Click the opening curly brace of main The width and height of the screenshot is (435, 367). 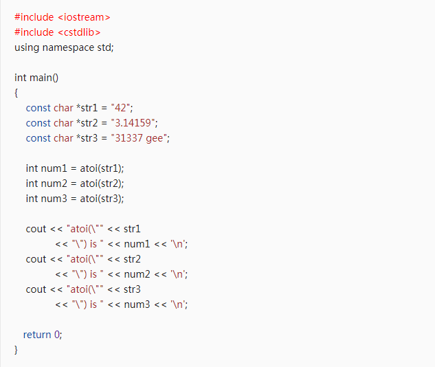16,93
